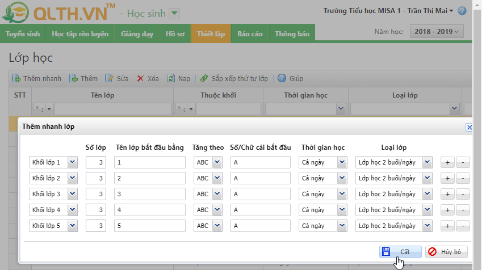
Task: Click Sắp xếp thứ tự lớp icon
Action: pos(204,79)
